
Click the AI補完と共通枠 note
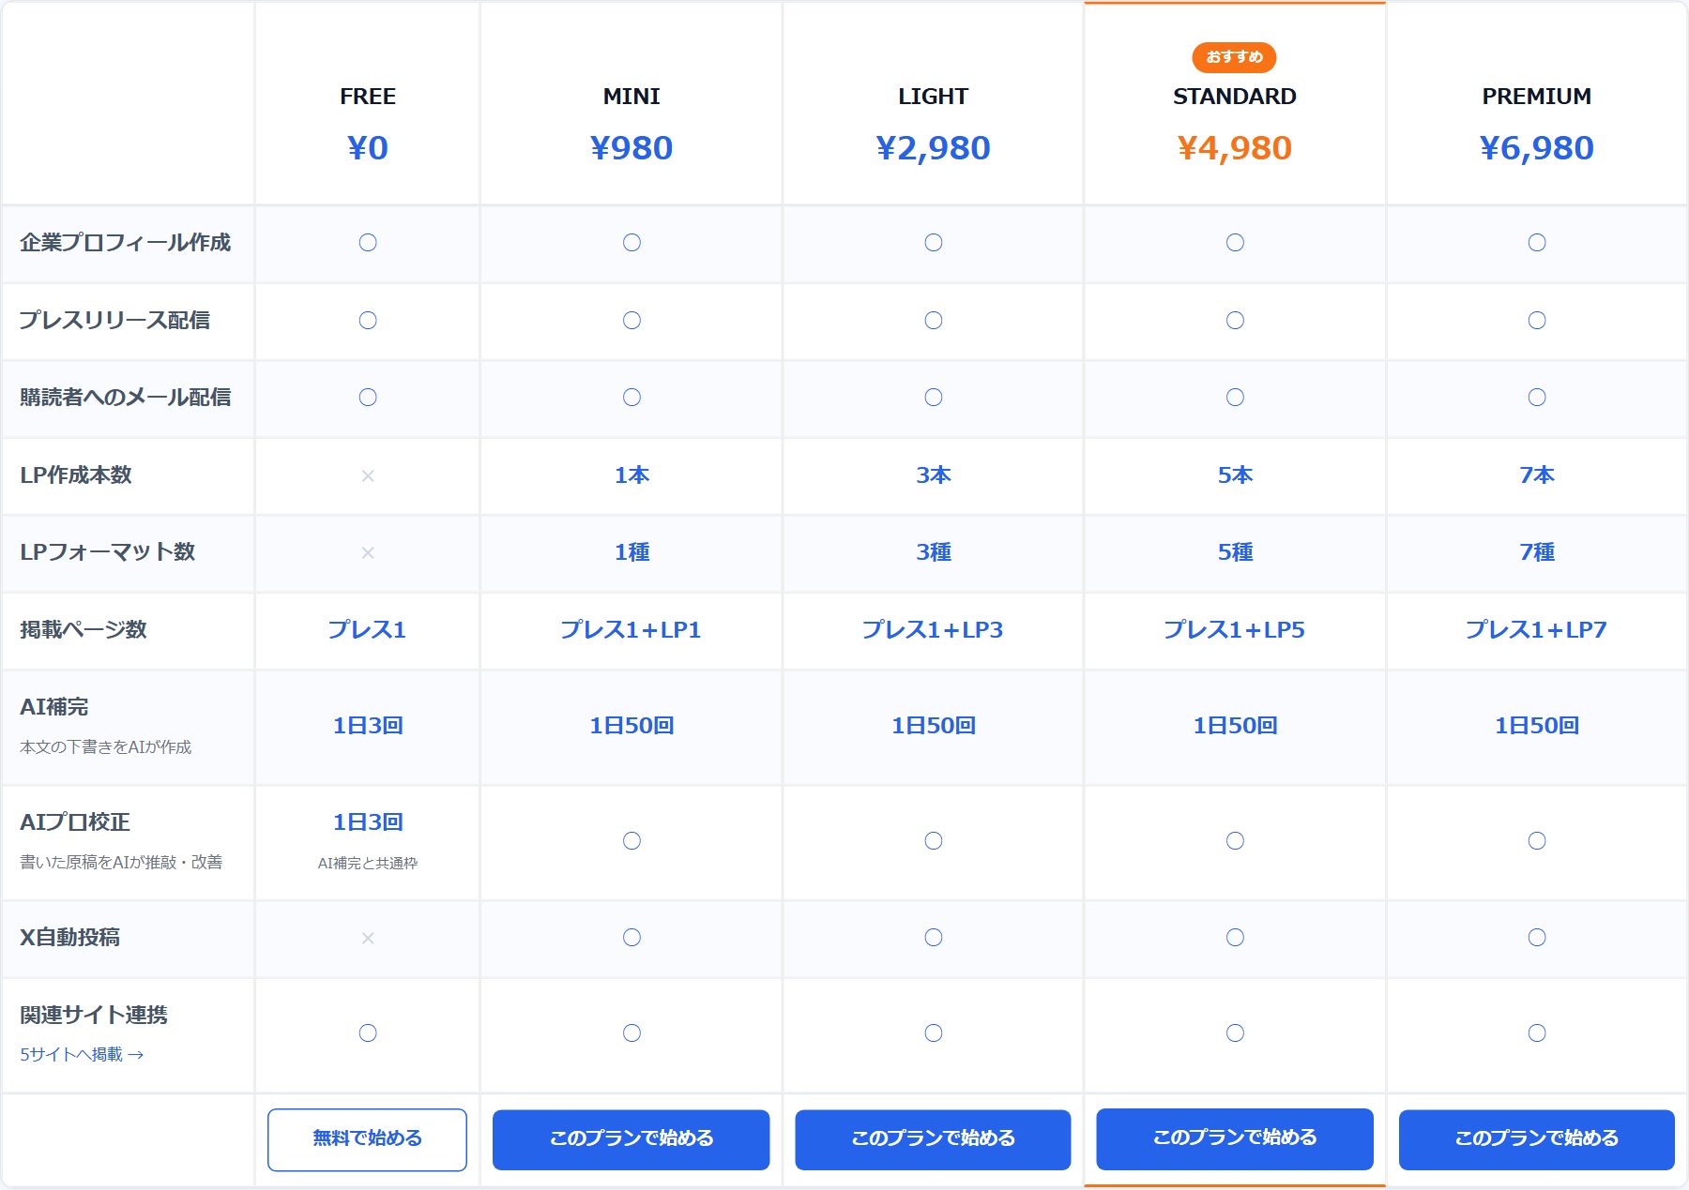368,863
